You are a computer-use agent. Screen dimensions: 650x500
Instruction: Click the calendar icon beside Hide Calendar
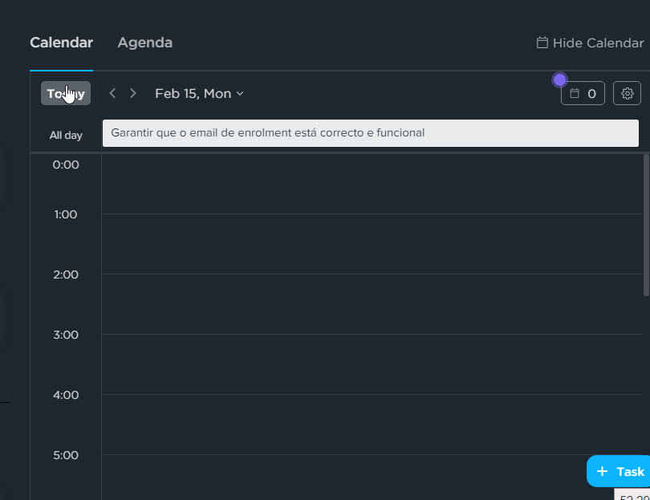pos(542,43)
